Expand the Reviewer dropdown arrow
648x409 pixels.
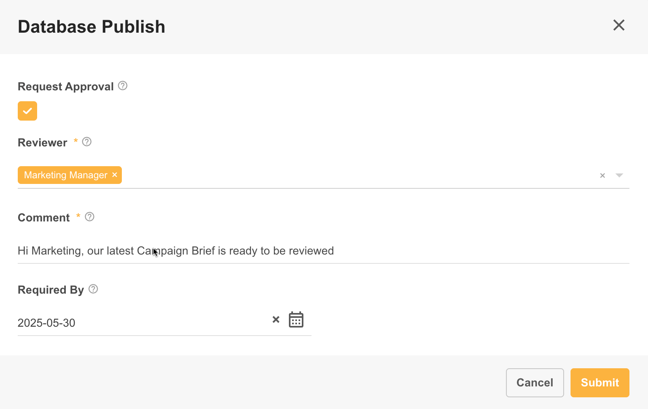click(x=619, y=175)
